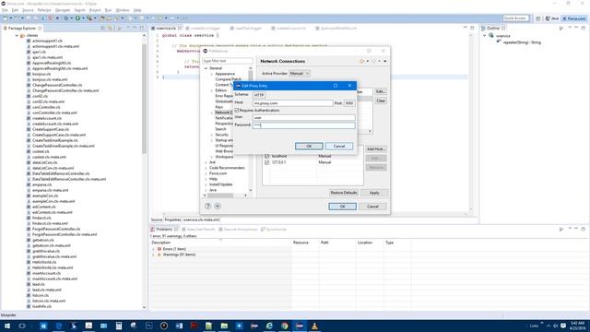This screenshot has width=590, height=332.
Task: Click the Preferences tree vertical scrollbar
Action: click(251, 128)
